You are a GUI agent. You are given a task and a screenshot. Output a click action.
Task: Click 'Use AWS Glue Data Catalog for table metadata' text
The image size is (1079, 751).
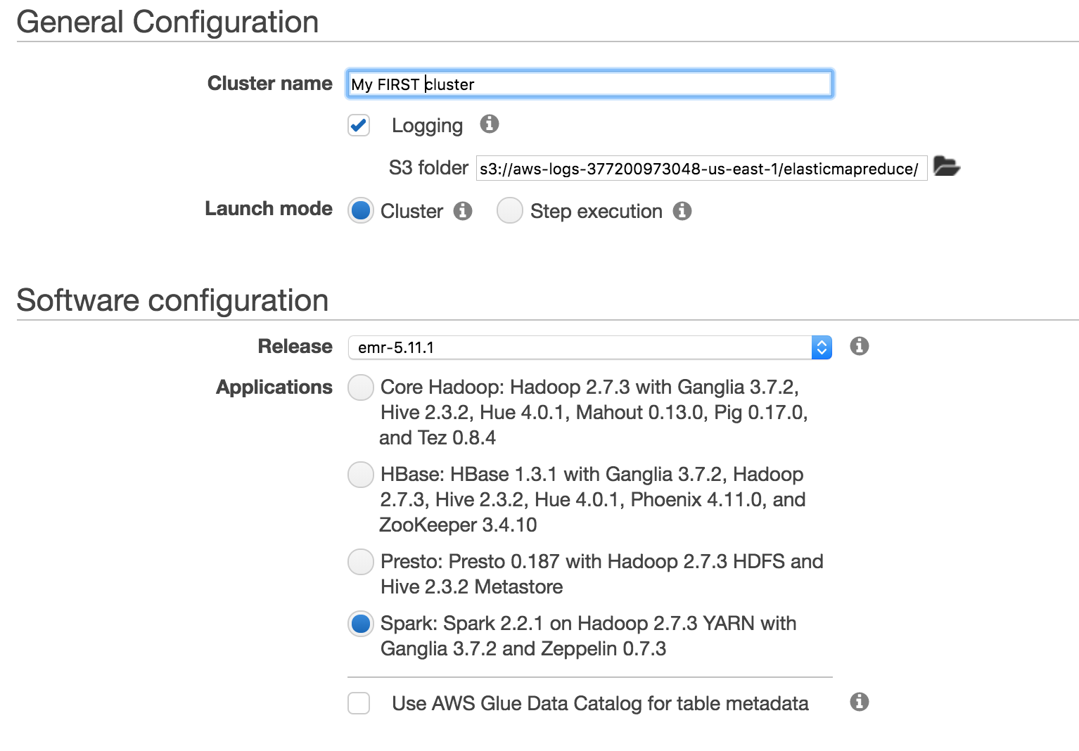(600, 703)
